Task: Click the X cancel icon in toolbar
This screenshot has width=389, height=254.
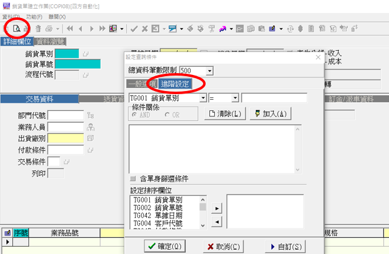Action: click(145, 28)
